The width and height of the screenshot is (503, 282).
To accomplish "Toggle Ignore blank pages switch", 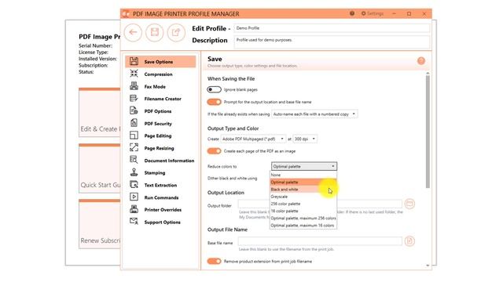I will coord(214,89).
